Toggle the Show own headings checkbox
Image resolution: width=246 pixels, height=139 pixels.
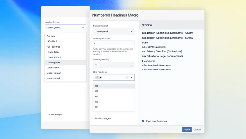coord(143,121)
